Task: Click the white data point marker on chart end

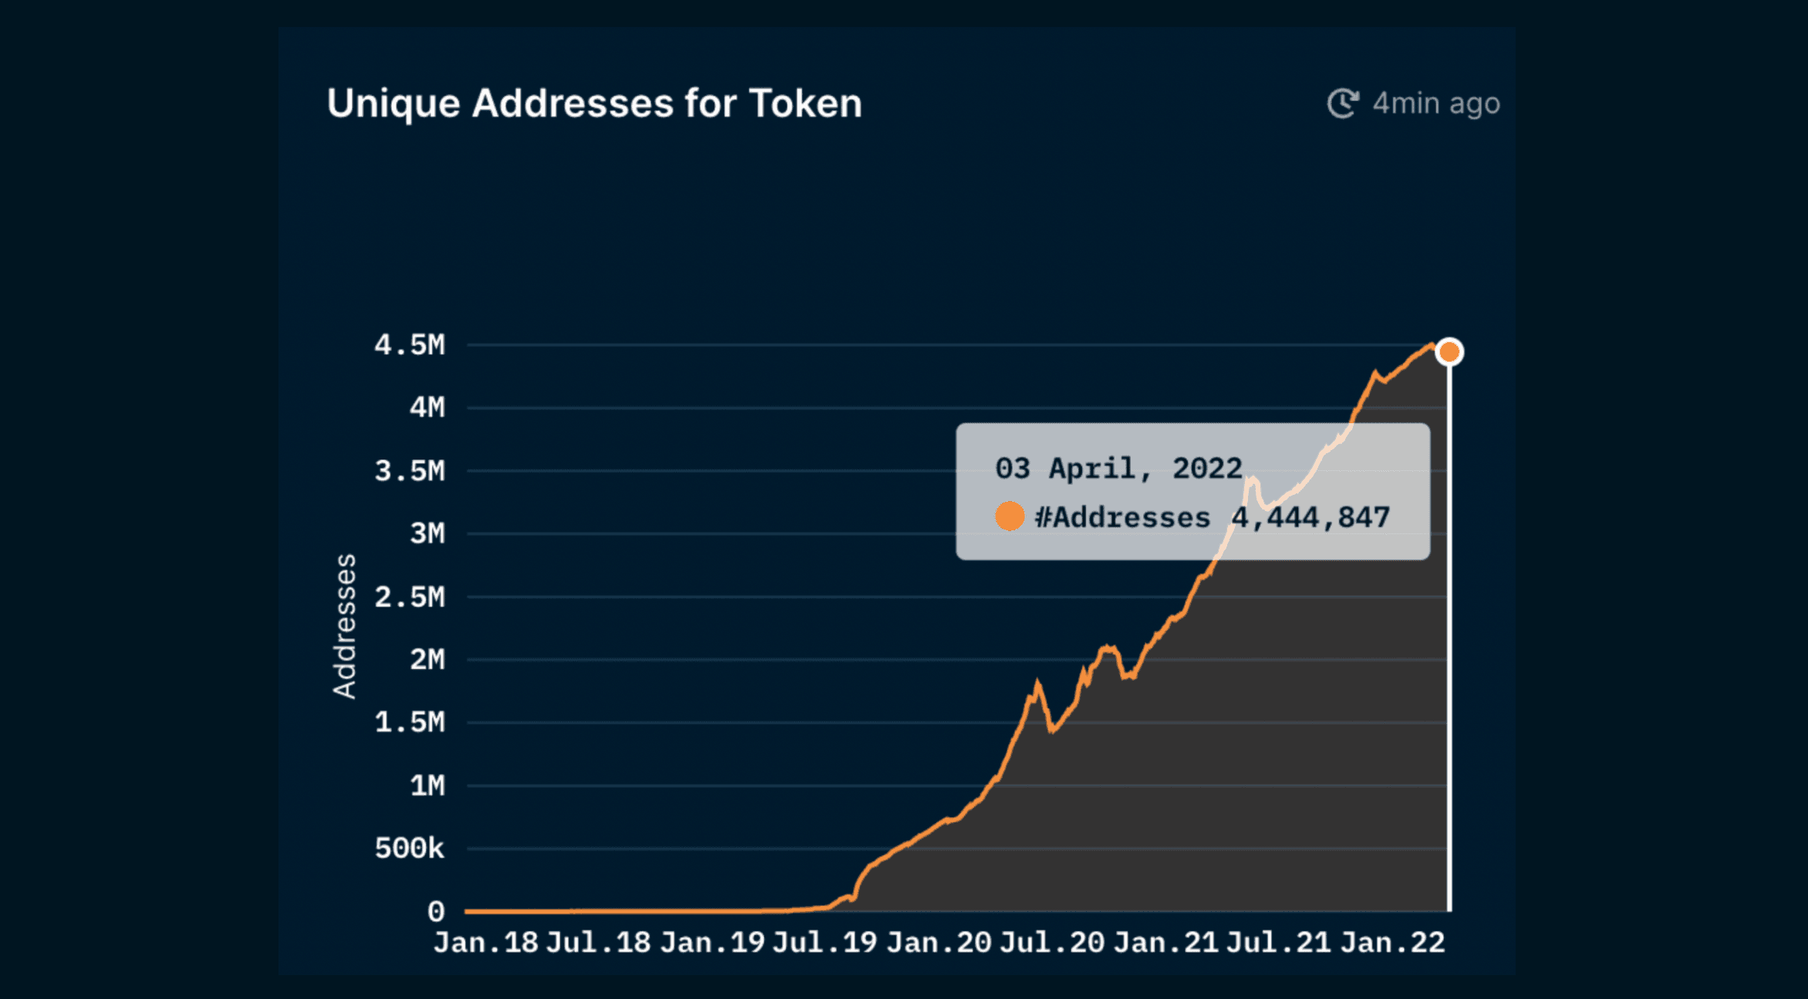Action: coord(1450,351)
